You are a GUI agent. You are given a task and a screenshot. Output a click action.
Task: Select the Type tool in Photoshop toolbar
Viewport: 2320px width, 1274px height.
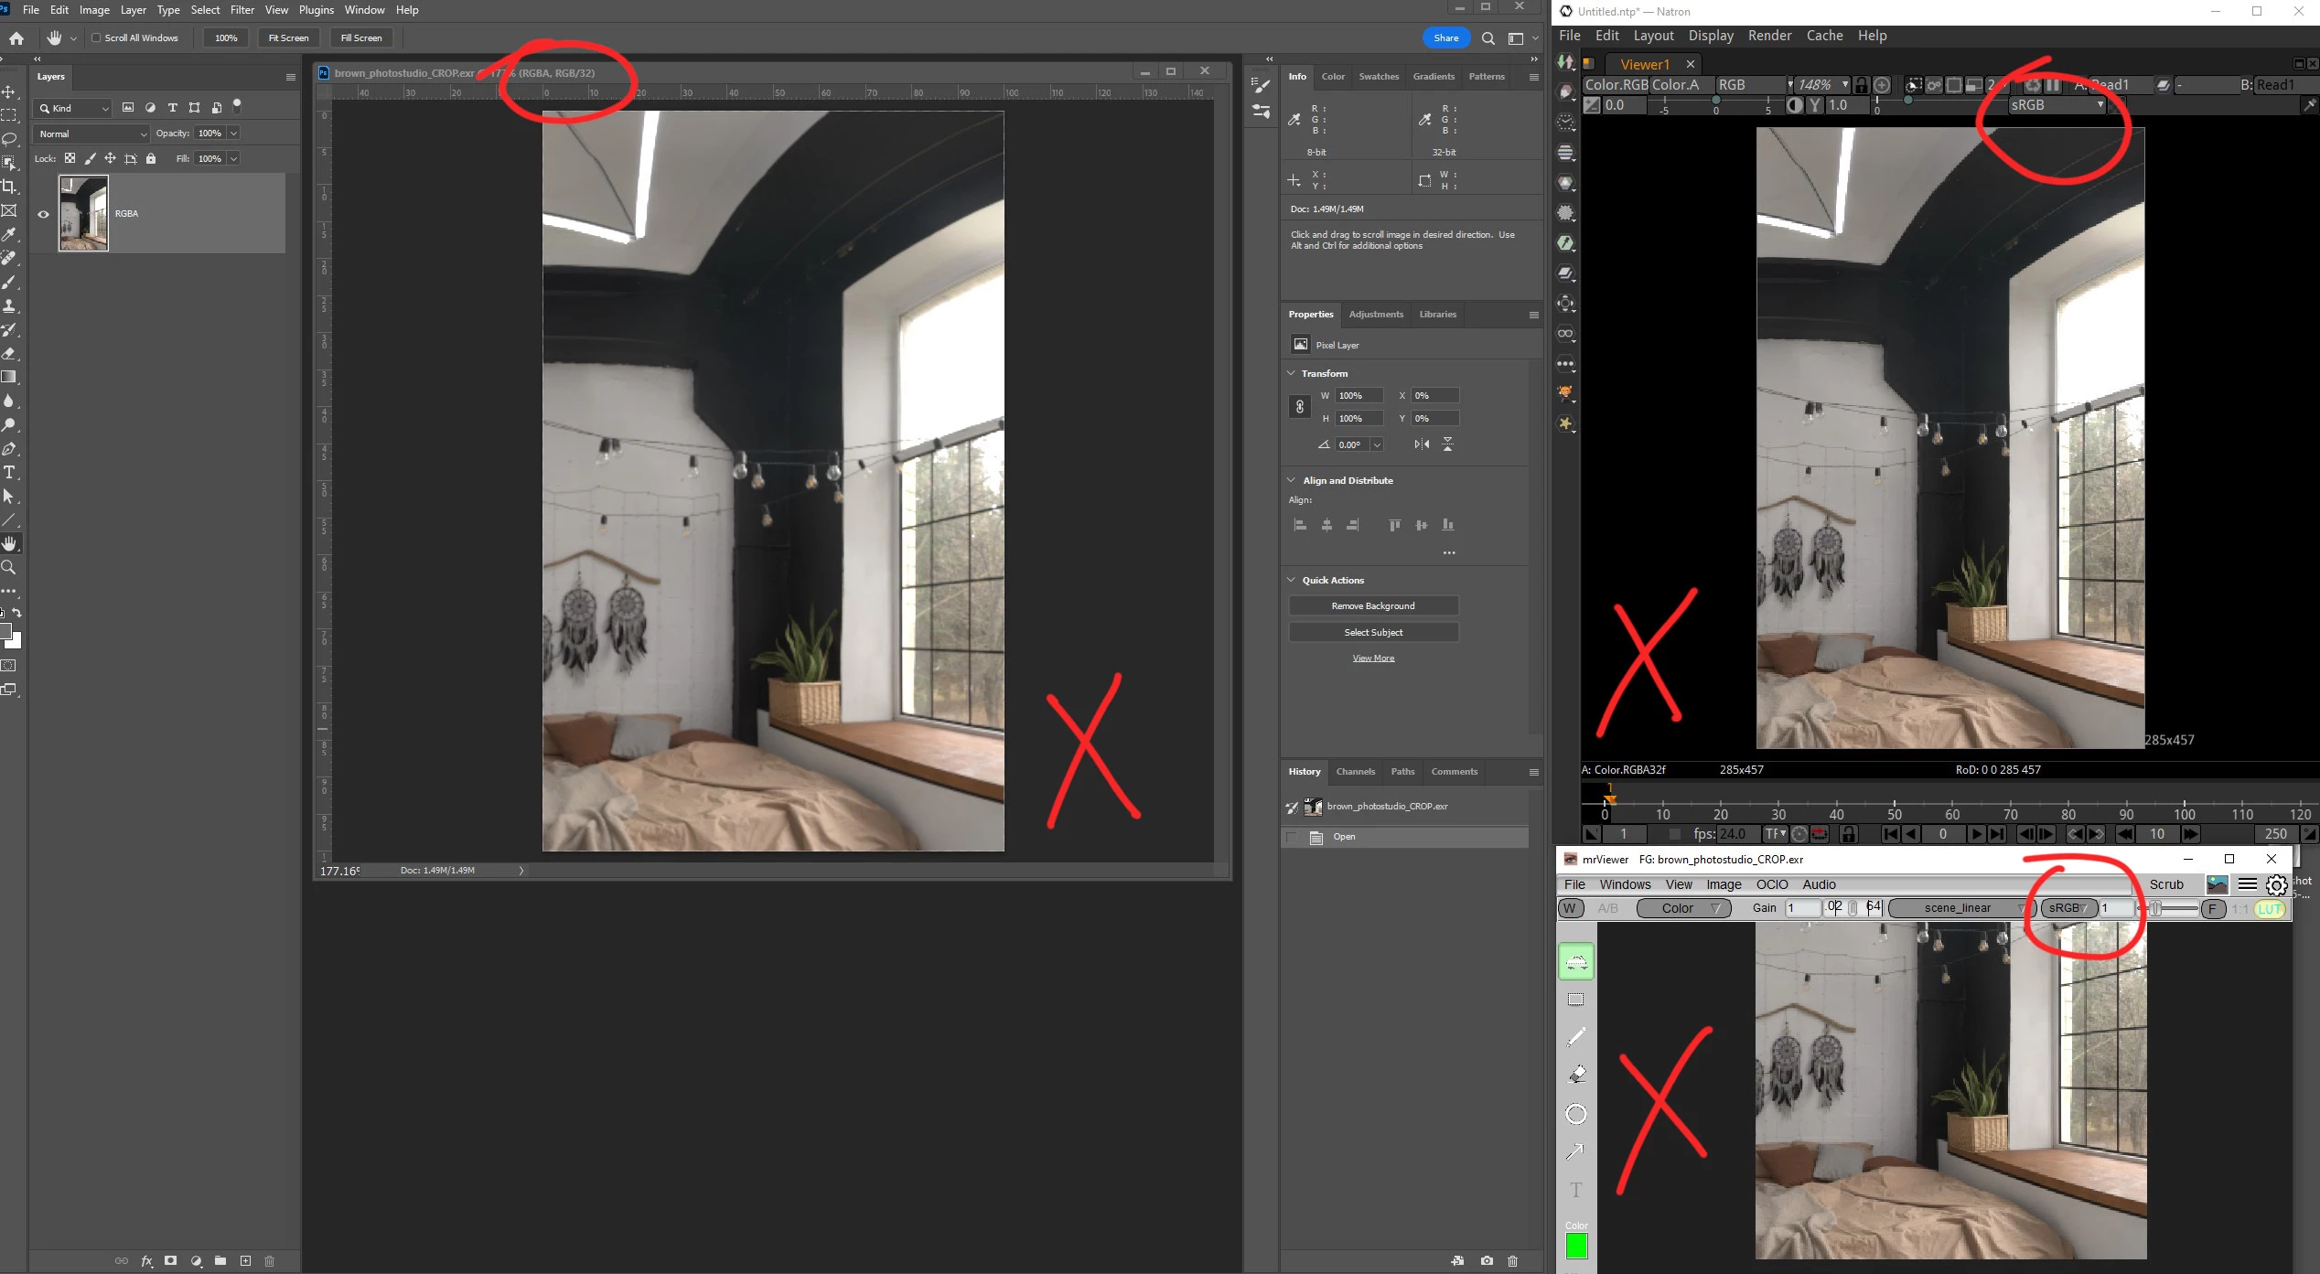pos(9,473)
